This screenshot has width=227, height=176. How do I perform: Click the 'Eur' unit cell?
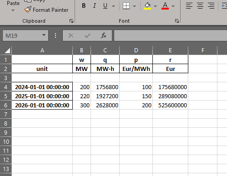point(170,69)
